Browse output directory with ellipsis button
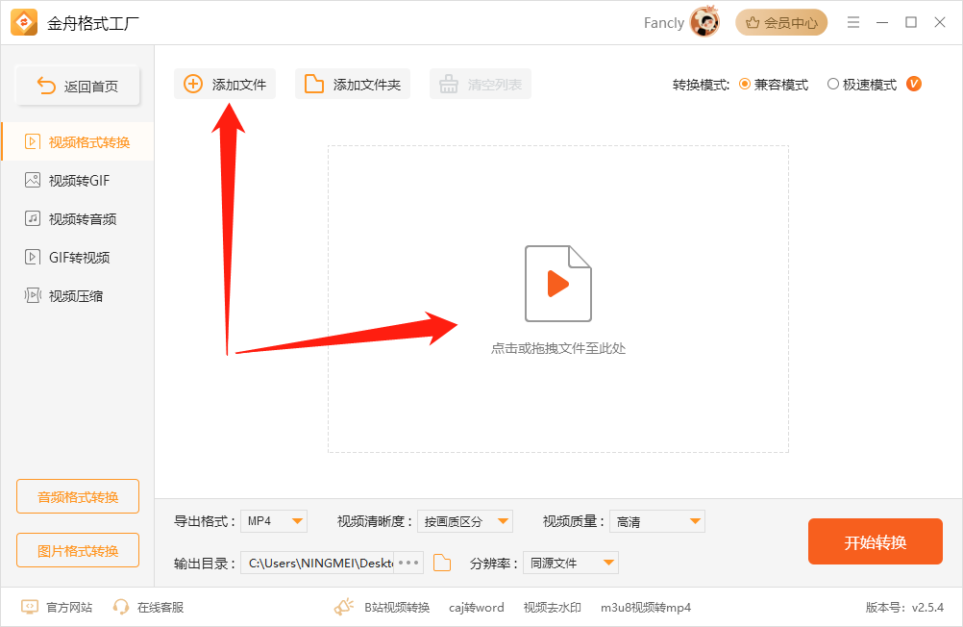Viewport: 963px width, 627px height. (x=408, y=563)
